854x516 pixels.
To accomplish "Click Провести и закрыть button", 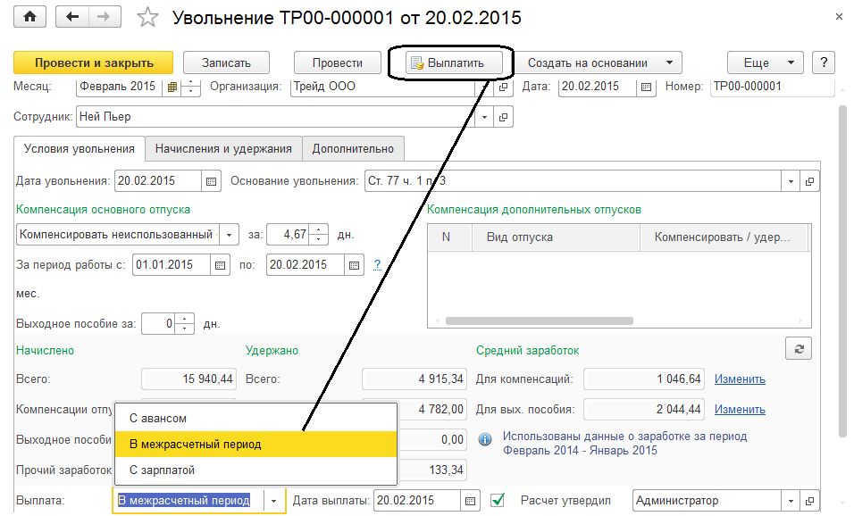I will (x=94, y=62).
